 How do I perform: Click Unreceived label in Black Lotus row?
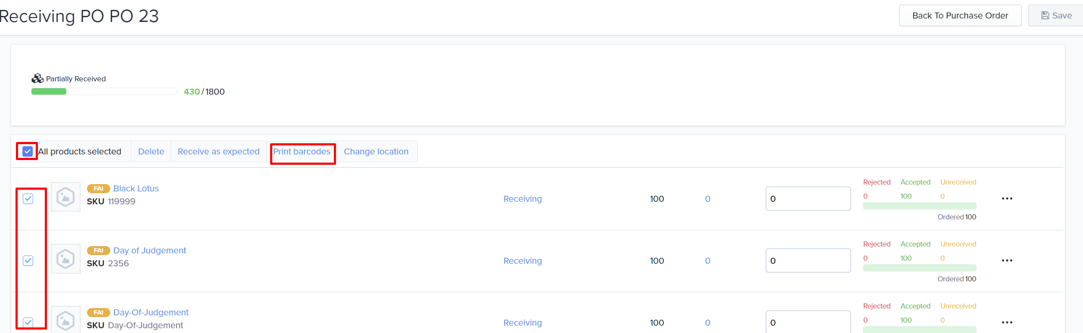(958, 182)
